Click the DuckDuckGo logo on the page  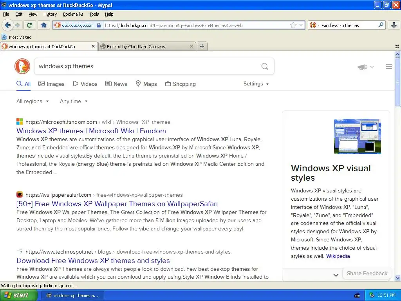click(x=22, y=66)
